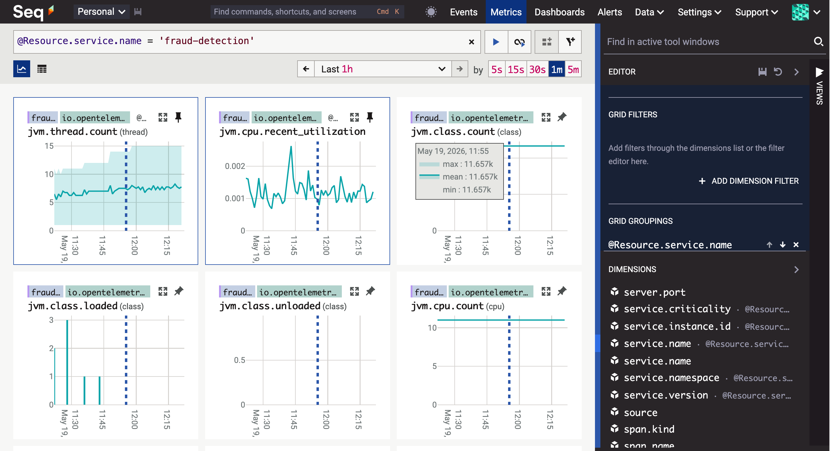Pin the jvm.class.loaded chart
830x451 pixels.
[179, 291]
